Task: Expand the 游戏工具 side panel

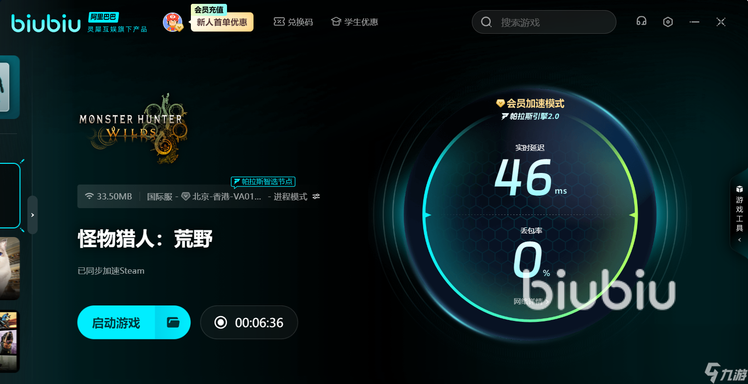Action: click(x=739, y=214)
